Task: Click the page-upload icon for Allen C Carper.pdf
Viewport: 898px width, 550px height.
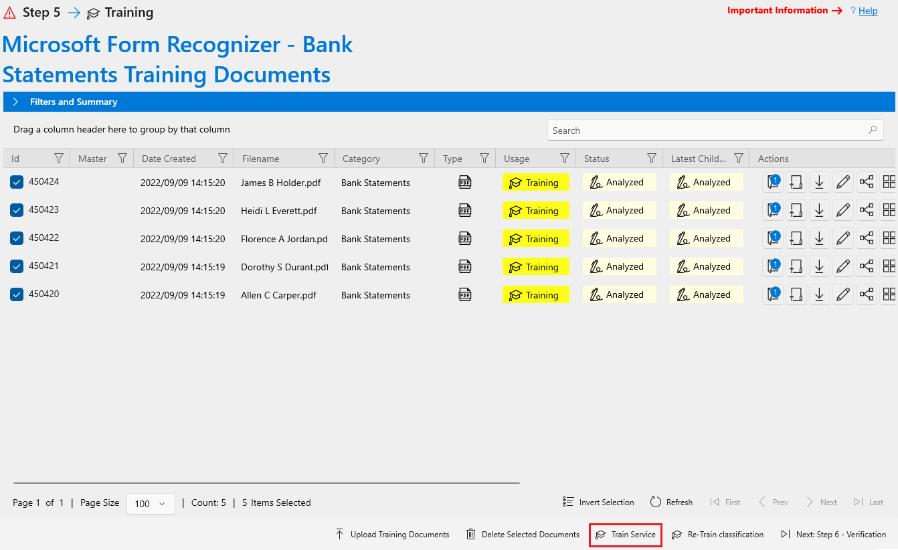Action: [x=796, y=294]
